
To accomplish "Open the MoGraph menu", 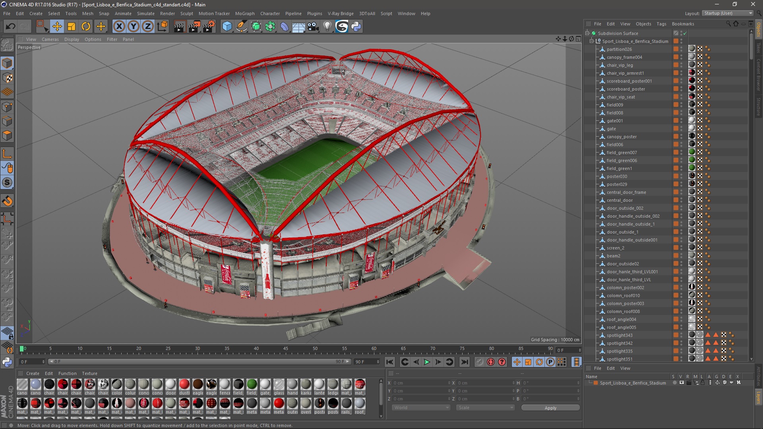I will tap(244, 14).
